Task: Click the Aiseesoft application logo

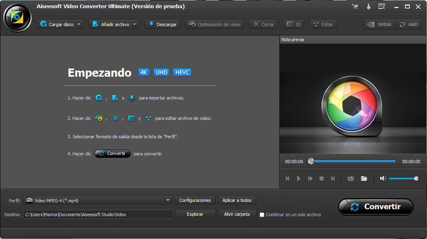Action: tap(18, 18)
